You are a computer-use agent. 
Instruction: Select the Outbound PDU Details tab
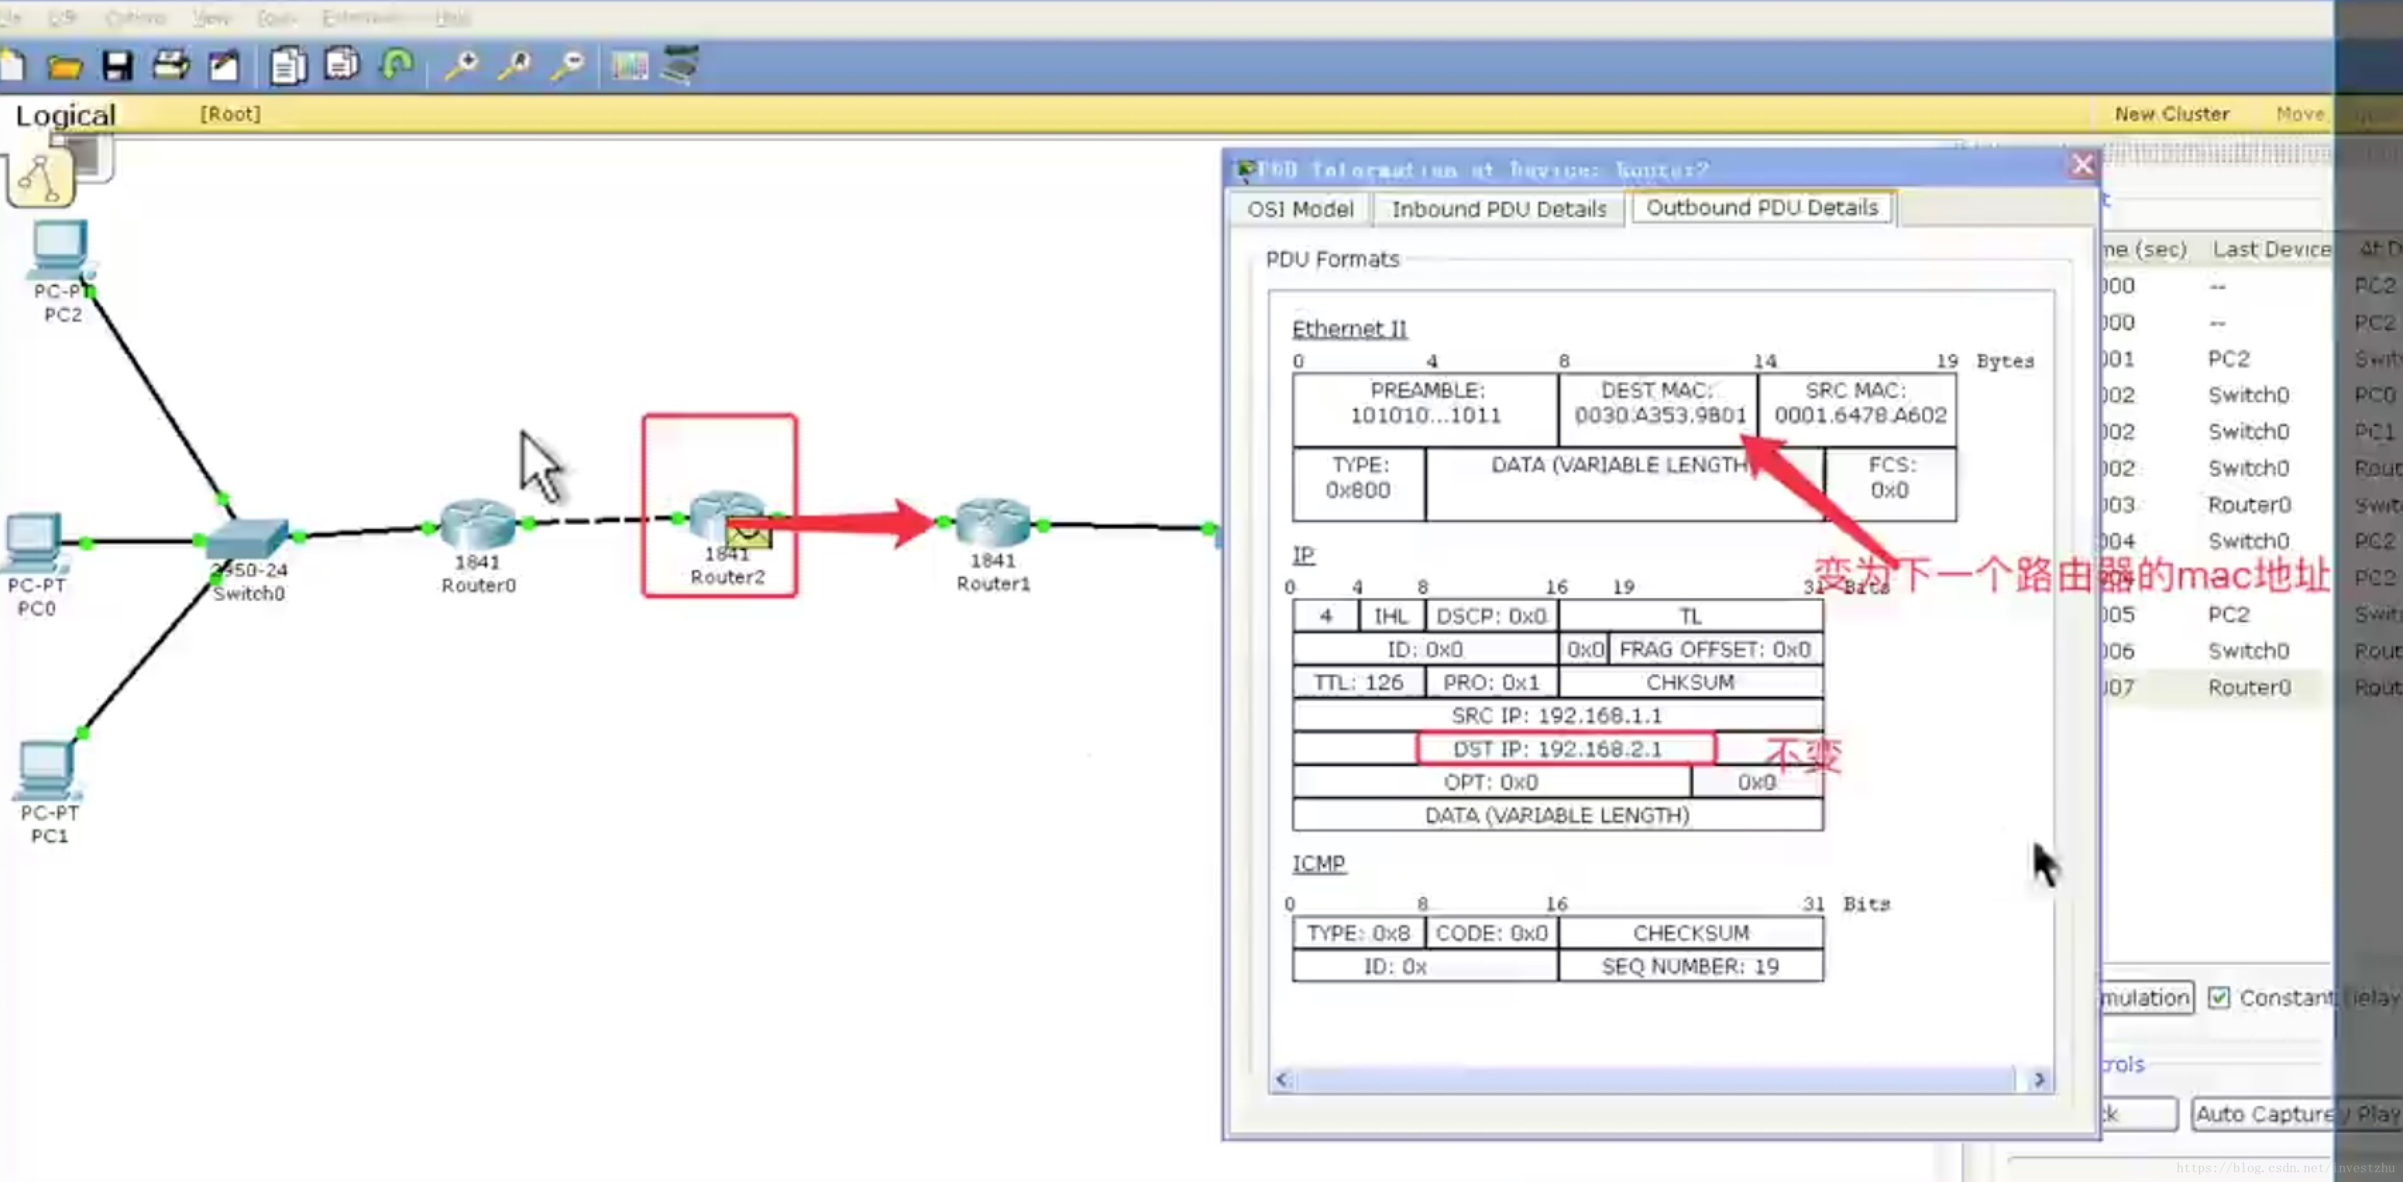coord(1761,207)
